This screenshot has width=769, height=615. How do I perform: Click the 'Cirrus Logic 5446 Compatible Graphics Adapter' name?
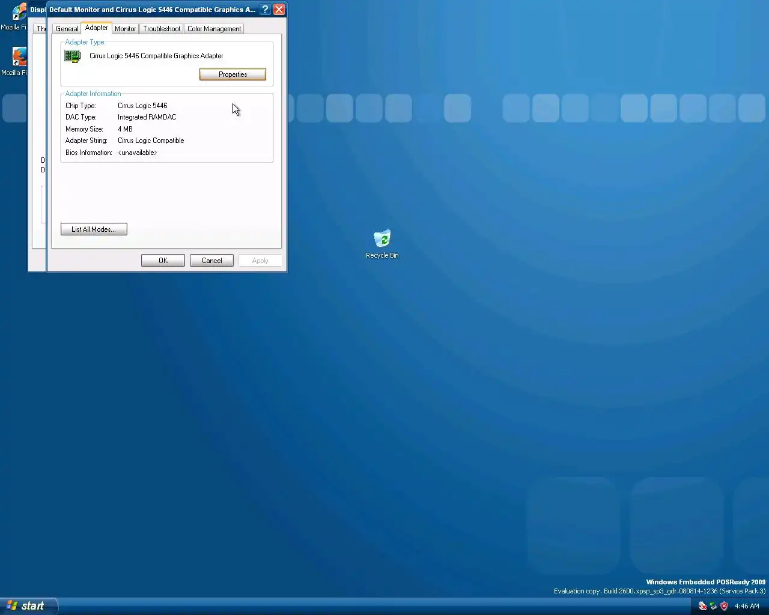click(156, 56)
